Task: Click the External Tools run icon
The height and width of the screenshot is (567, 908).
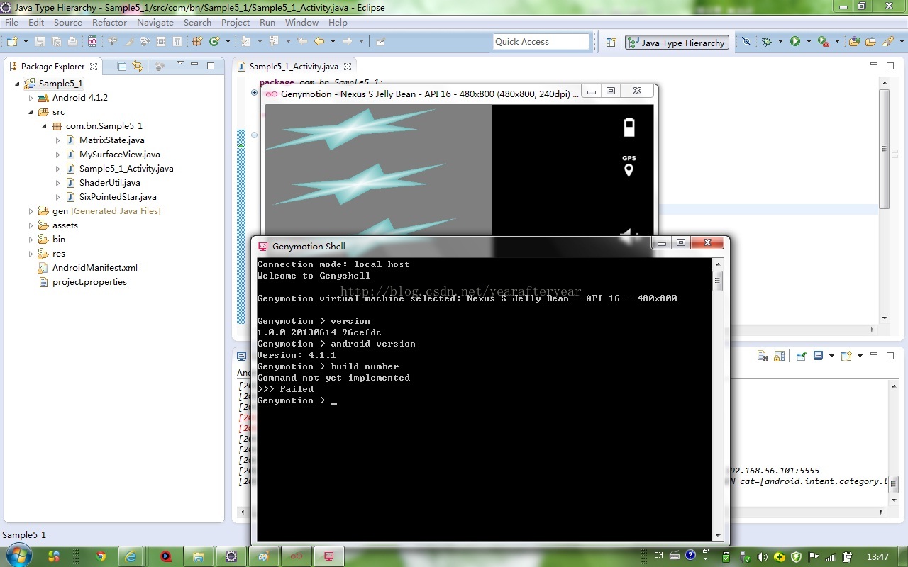Action: (823, 42)
